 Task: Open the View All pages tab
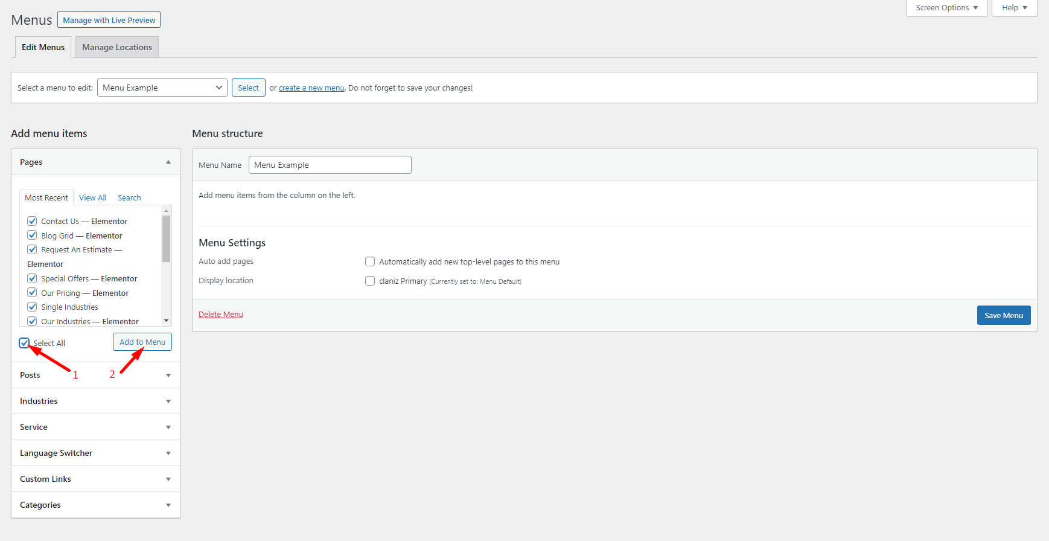point(92,198)
